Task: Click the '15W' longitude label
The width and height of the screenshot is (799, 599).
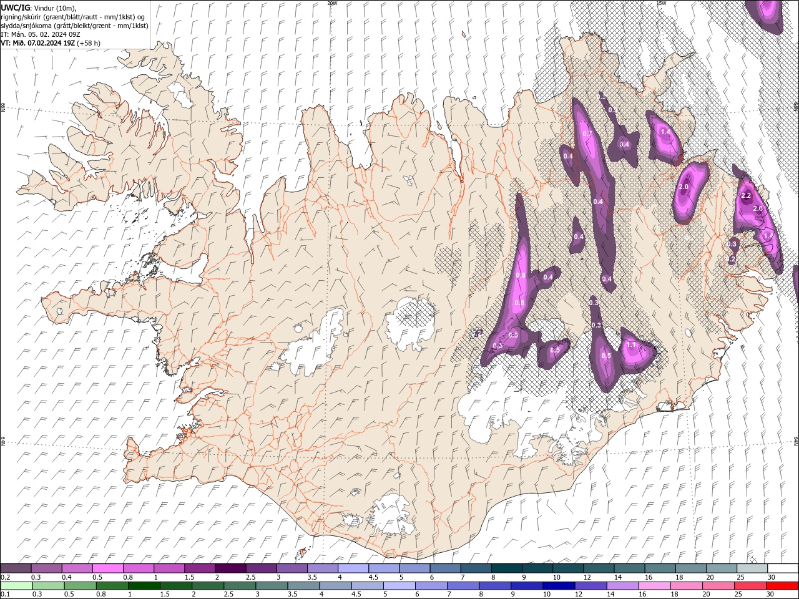Action: [x=661, y=3]
